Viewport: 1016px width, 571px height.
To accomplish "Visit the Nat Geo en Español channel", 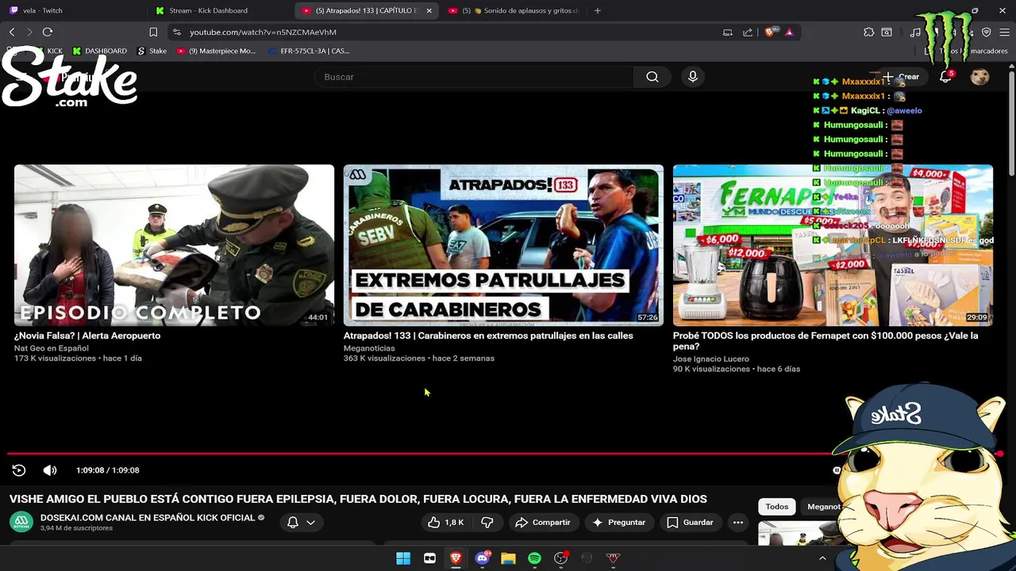I will tap(51, 348).
